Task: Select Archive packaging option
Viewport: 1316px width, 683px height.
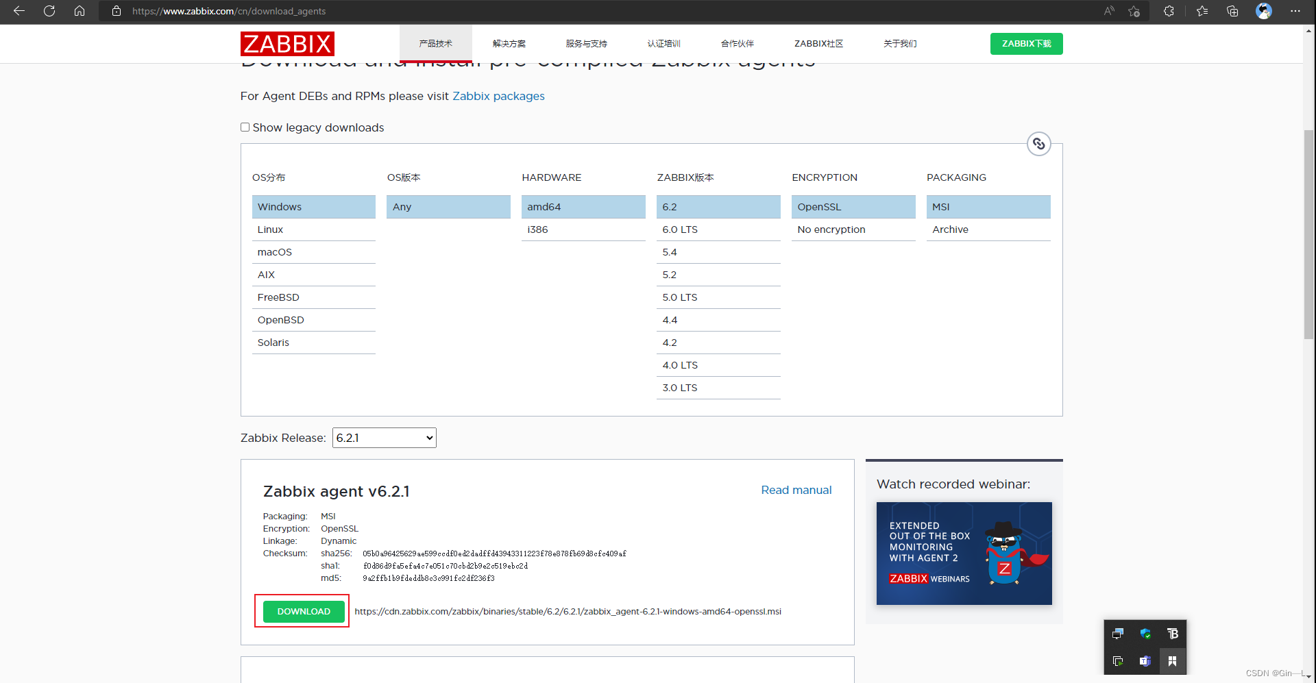Action: point(989,229)
